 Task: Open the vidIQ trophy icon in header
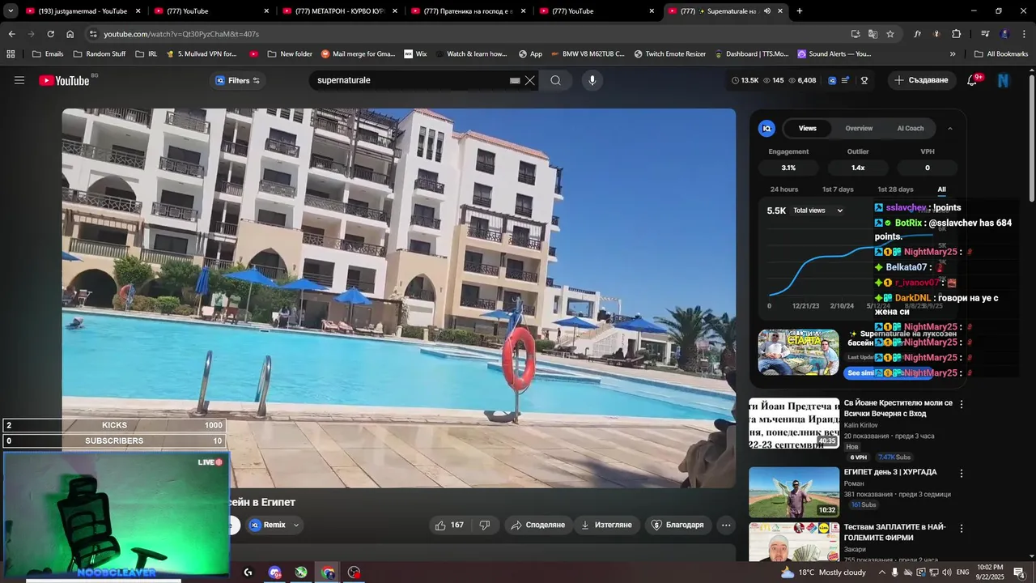[864, 80]
